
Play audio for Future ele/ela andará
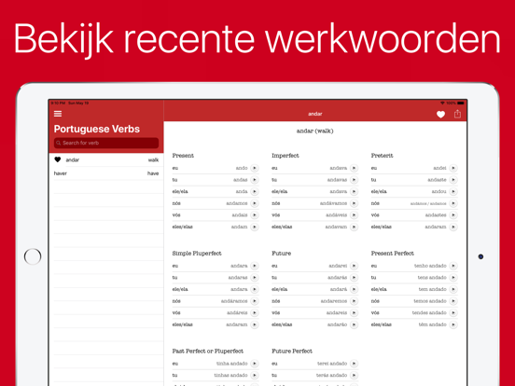click(355, 289)
